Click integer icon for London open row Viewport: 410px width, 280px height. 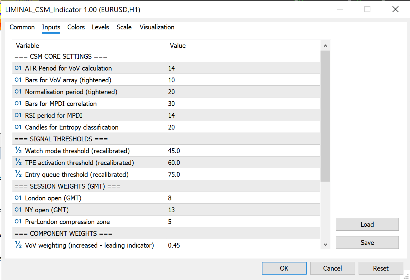click(18, 198)
